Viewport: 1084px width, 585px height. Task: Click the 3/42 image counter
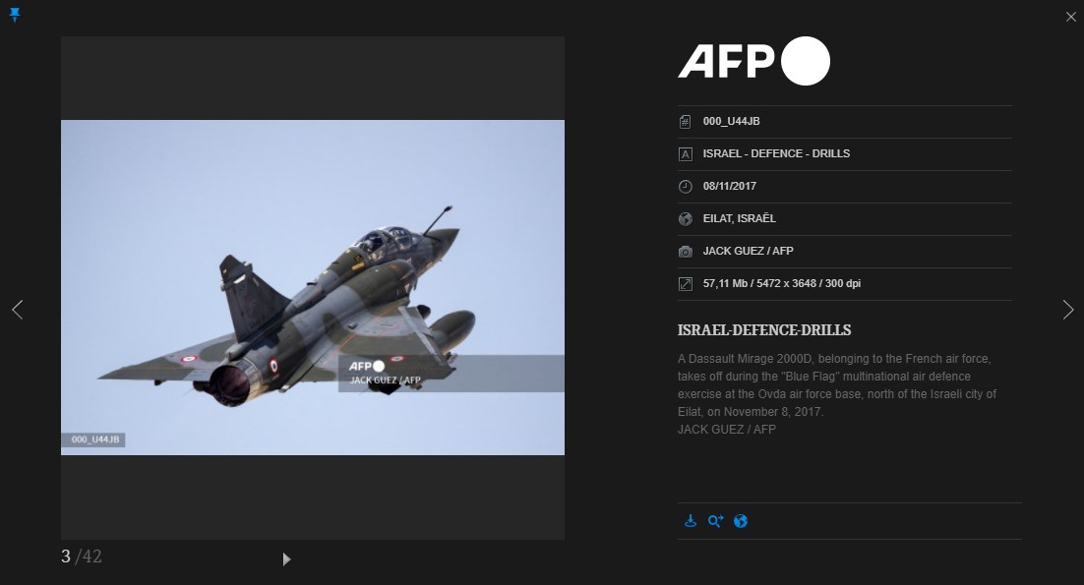(x=82, y=556)
